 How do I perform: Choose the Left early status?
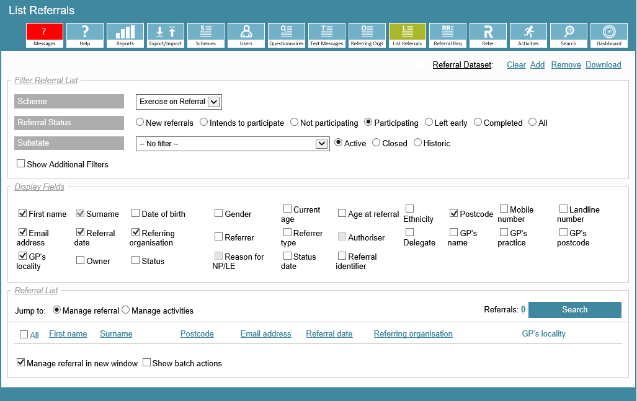[x=429, y=122]
